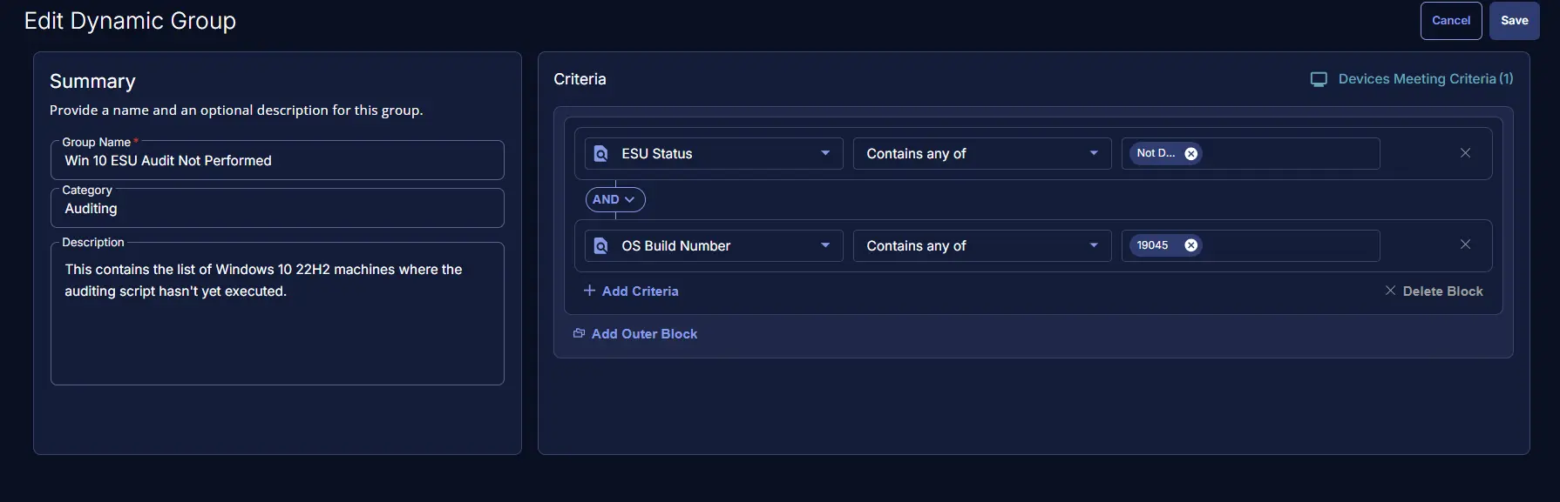Delete the OS Build Number criteria row
The image size is (1560, 502).
tap(1465, 244)
